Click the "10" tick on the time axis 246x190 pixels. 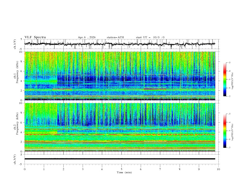click(x=218, y=169)
